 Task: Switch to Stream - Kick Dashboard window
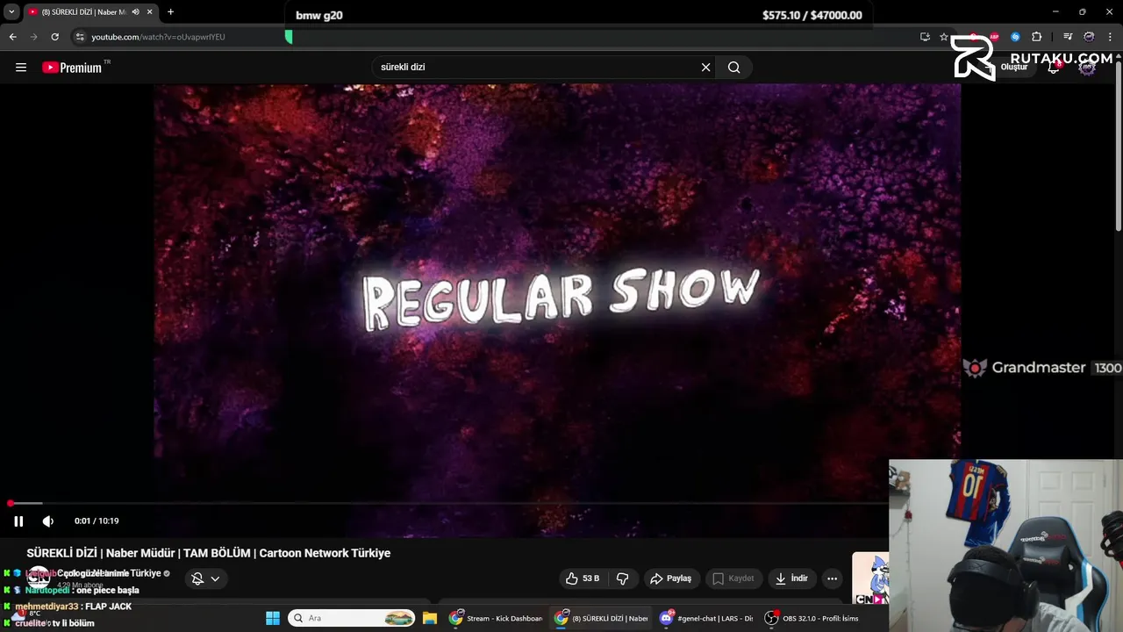496,618
